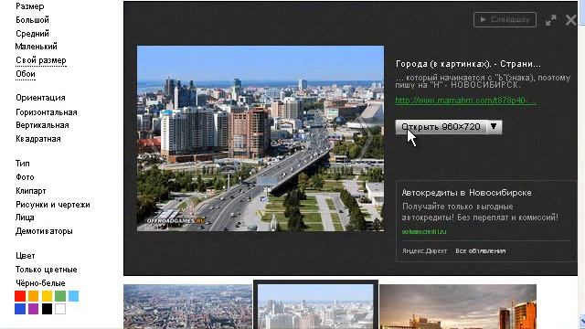585x329 pixels.
Task: Click the Ориентация filter heading
Action: click(40, 98)
